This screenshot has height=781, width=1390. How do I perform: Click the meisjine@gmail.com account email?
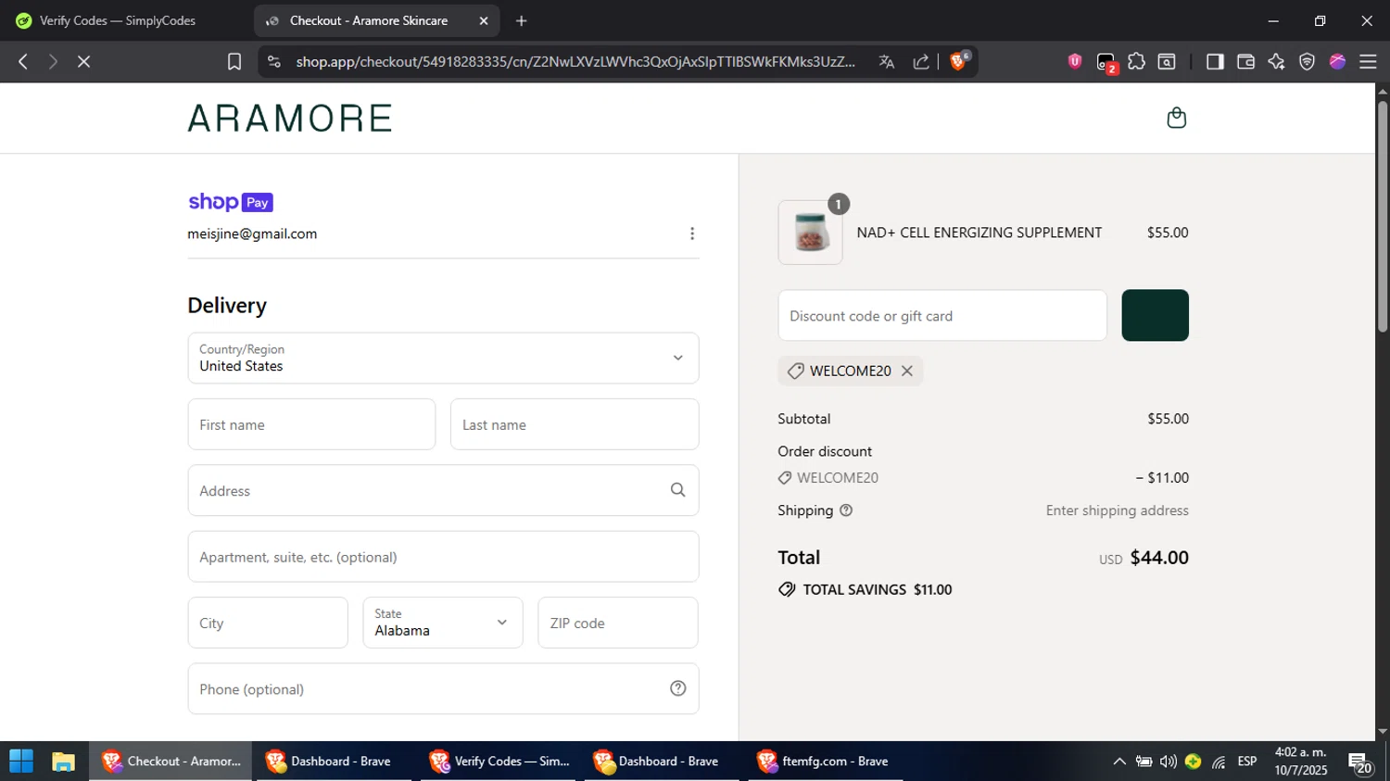coord(252,233)
